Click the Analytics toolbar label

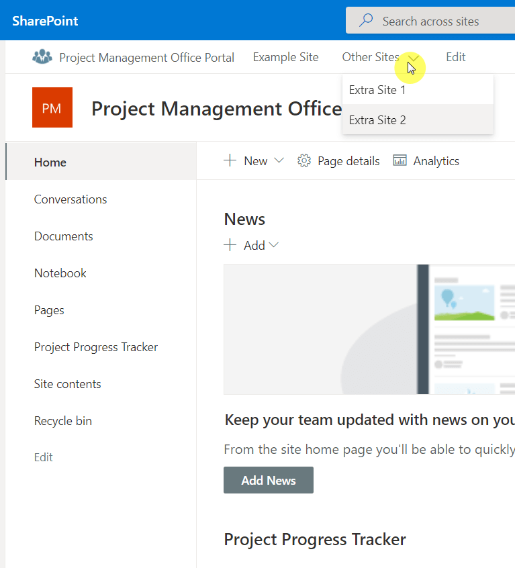436,161
